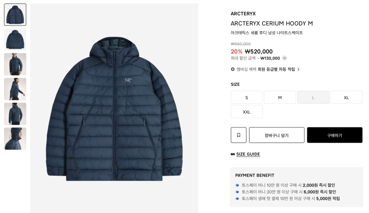The width and height of the screenshot is (369, 213).
Task: Expand the maximum discount amount dropdown
Action: (285, 58)
